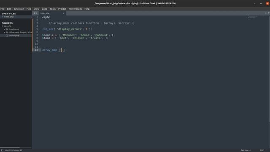Click the OPEN FILES sidebar heading
This screenshot has width=270, height=152.
[x=8, y=14]
